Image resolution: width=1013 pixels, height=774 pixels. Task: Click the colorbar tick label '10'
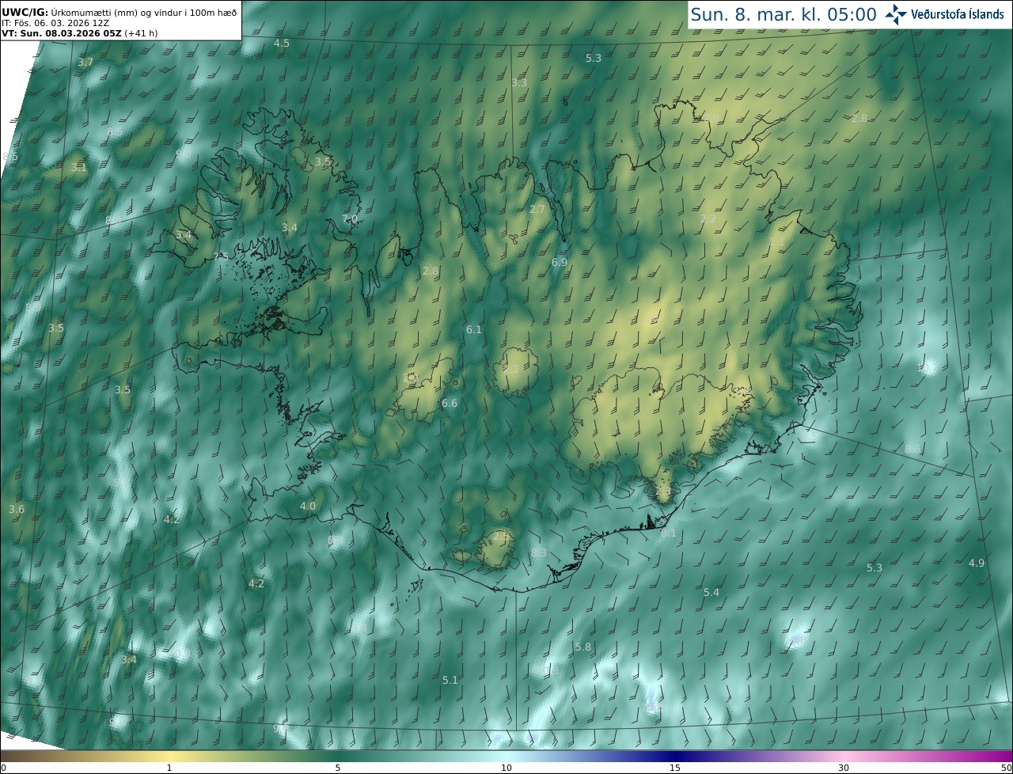click(x=506, y=768)
